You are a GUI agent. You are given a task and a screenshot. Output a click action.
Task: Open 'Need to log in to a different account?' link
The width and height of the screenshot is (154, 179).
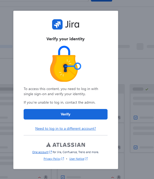[65, 128]
